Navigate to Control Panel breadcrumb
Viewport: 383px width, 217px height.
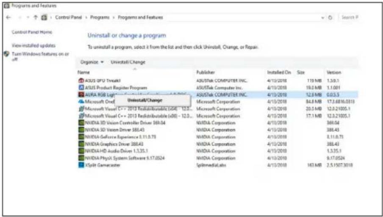pos(68,17)
